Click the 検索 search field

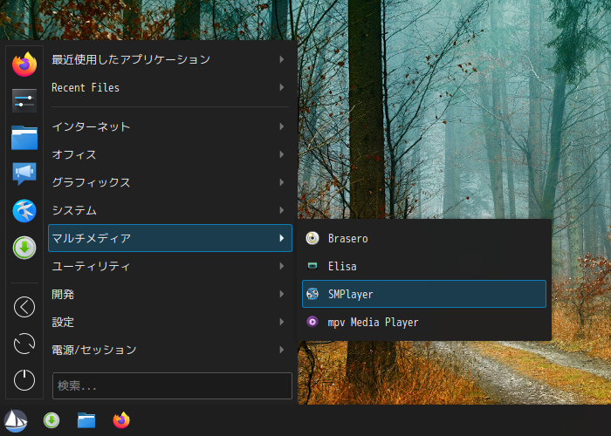click(172, 385)
